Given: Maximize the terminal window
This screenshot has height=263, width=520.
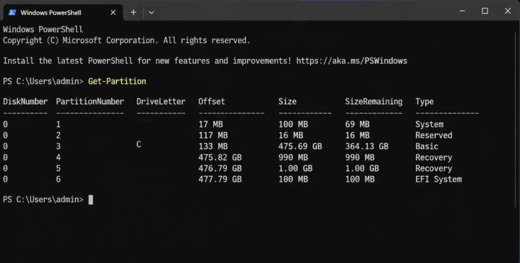Looking at the screenshot, I should pos(485,11).
